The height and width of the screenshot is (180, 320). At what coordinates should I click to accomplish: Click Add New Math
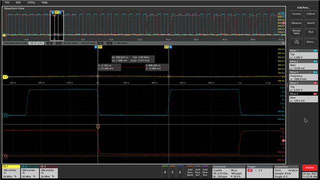coord(190,172)
